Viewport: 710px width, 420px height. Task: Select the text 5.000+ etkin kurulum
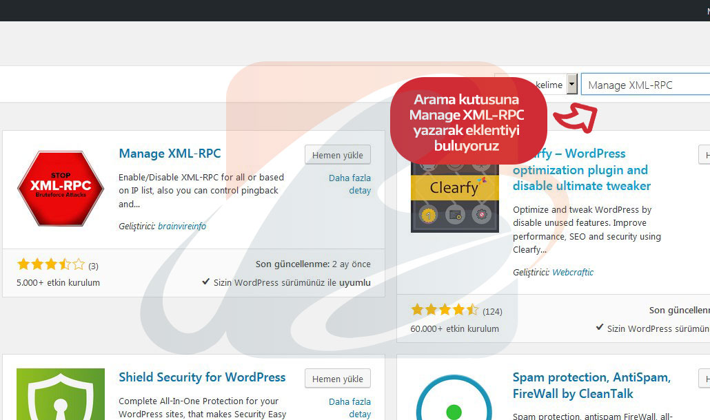[59, 282]
